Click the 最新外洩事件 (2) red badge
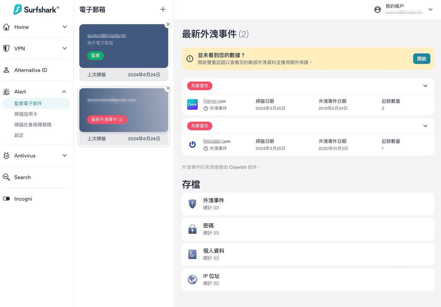The image size is (441, 307). pyautogui.click(x=107, y=119)
